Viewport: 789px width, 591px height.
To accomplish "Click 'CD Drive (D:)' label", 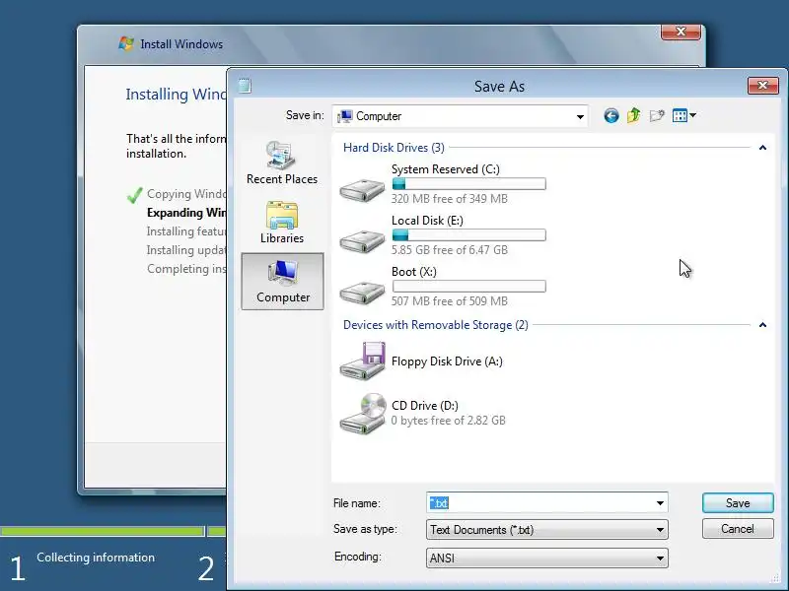I will click(425, 406).
